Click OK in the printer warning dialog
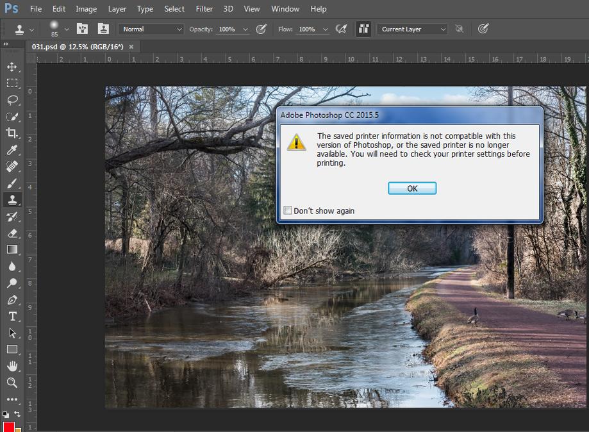 tap(412, 188)
